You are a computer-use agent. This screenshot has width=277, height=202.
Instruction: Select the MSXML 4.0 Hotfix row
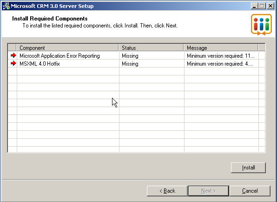click(136, 63)
